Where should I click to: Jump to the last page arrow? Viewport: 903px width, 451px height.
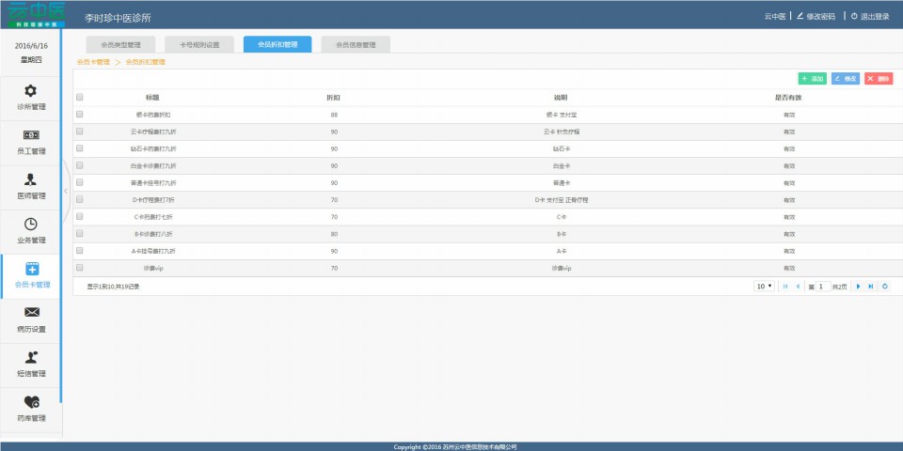(870, 286)
